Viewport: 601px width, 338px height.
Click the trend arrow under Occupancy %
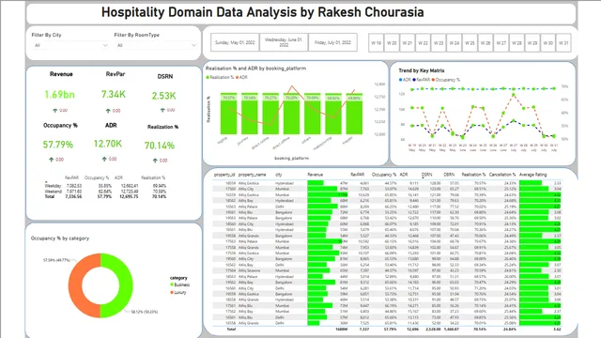coord(52,160)
